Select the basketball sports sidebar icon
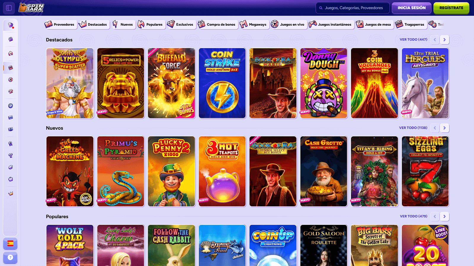The height and width of the screenshot is (266, 474). [11, 106]
